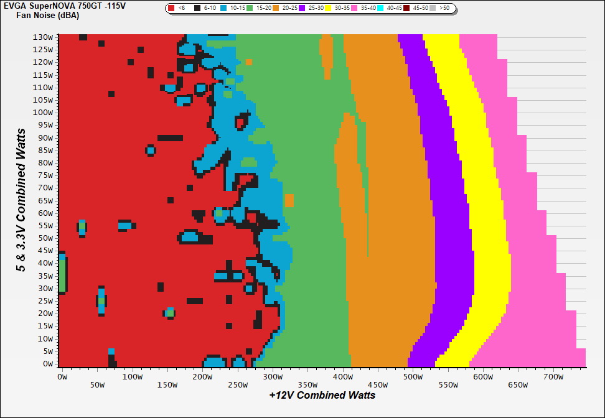
Task: Click the 700W x-axis label
Action: 553,377
